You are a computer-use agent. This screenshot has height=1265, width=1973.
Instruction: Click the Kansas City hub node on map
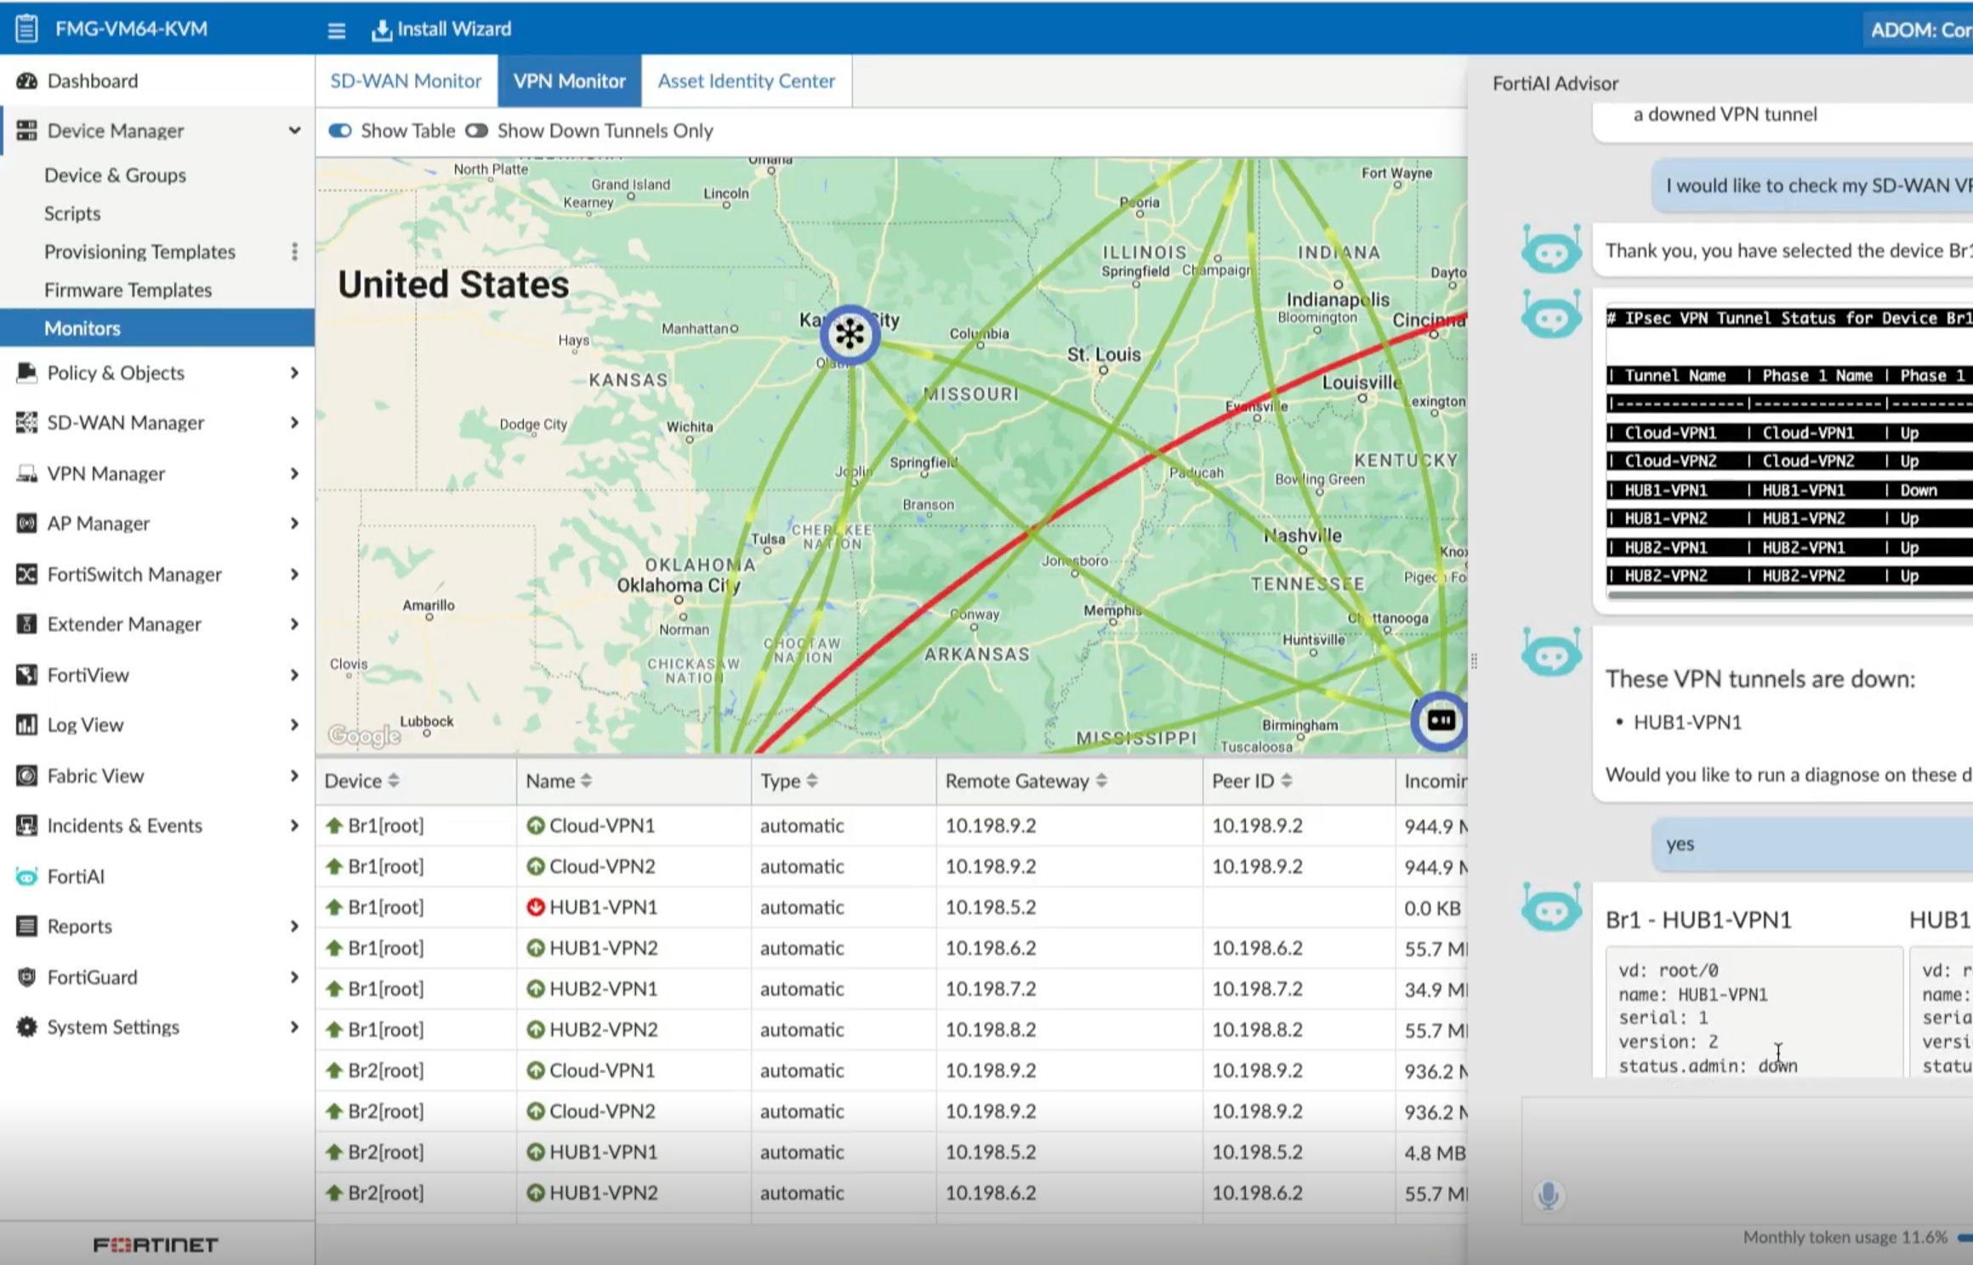pos(850,334)
